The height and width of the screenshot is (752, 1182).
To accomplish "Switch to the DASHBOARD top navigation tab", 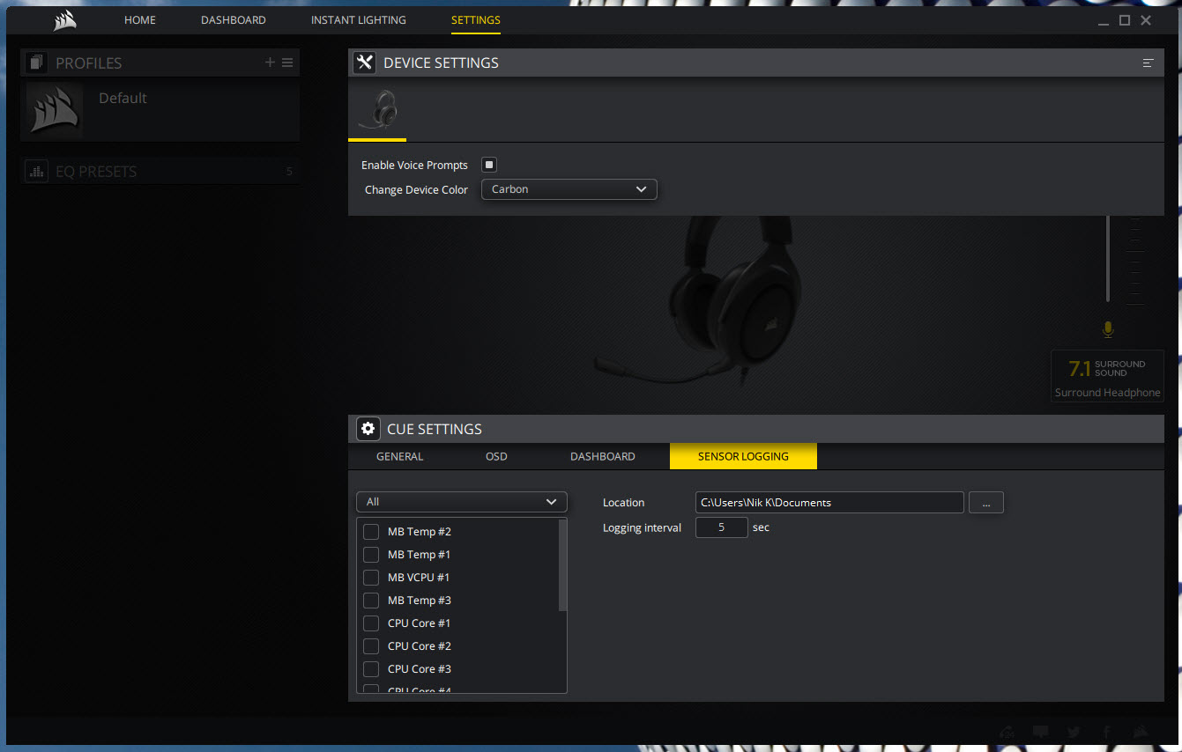I will (x=234, y=20).
